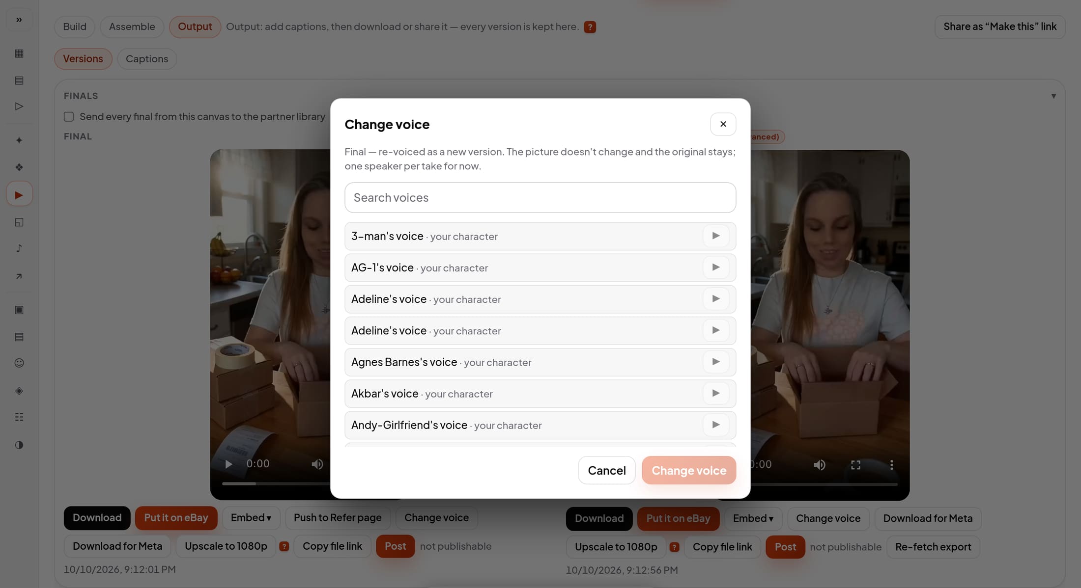Image resolution: width=1081 pixels, height=588 pixels.
Task: Select the 3-man's voice row
Action: click(x=540, y=236)
